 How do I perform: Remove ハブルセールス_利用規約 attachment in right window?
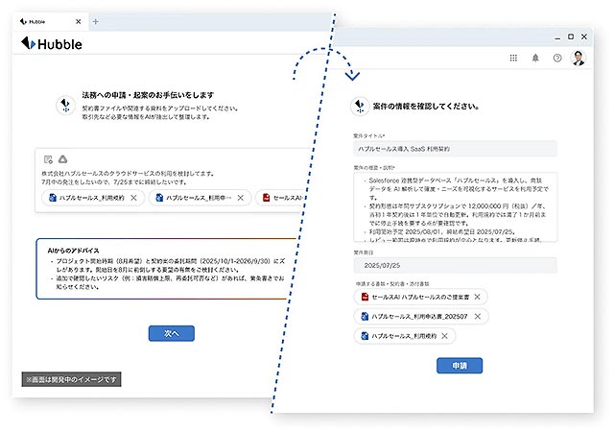444,336
